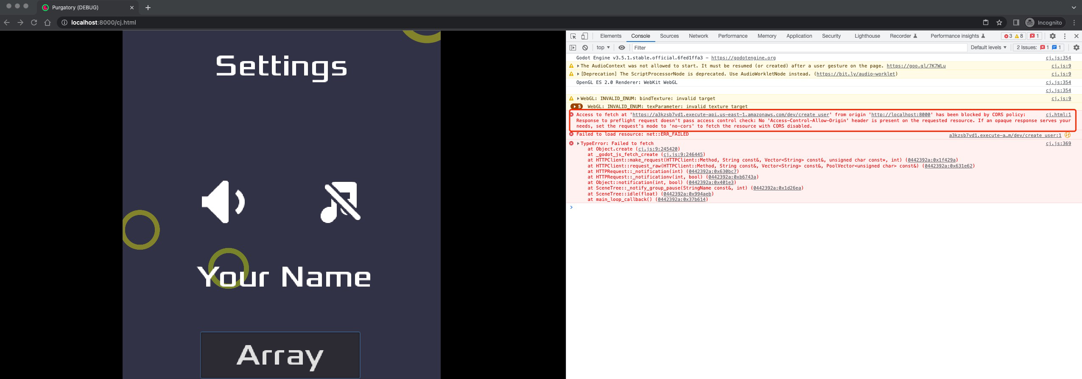Reload the page
1082x379 pixels.
(x=34, y=22)
